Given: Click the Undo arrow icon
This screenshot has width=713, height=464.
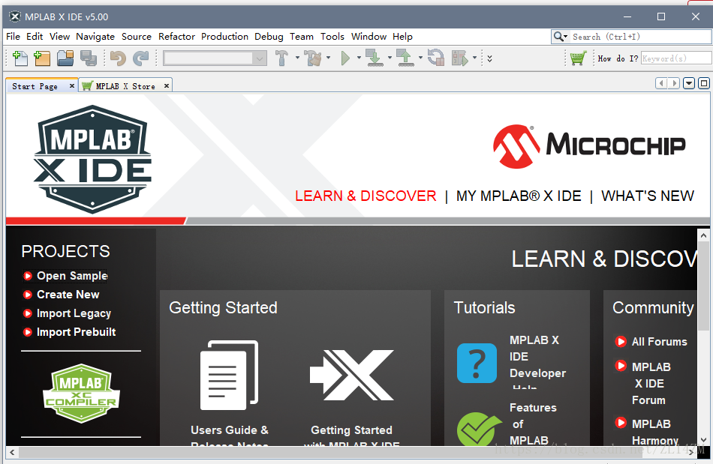Looking at the screenshot, I should (119, 58).
